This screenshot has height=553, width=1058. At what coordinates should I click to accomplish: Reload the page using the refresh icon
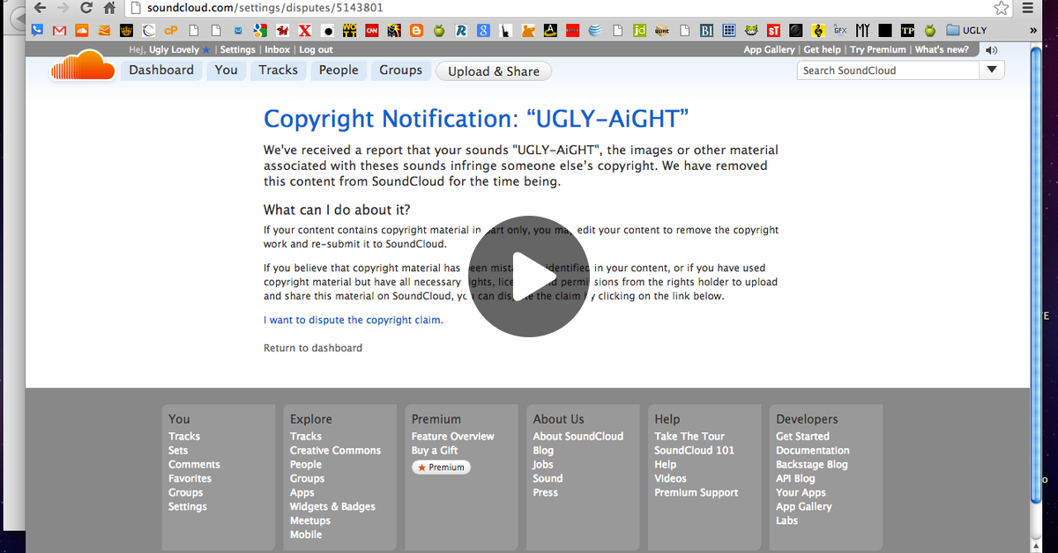(86, 8)
